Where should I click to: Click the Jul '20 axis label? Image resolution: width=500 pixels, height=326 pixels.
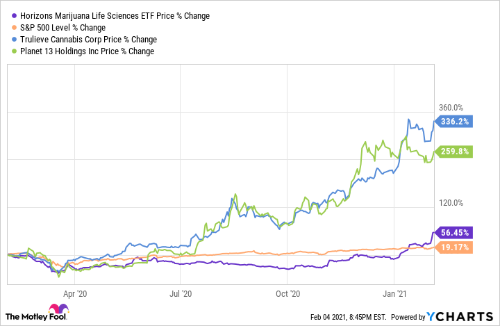click(181, 293)
